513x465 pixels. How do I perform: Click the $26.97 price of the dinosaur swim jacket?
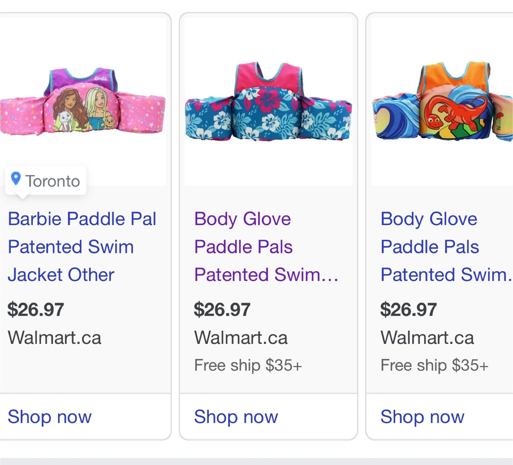click(x=409, y=309)
